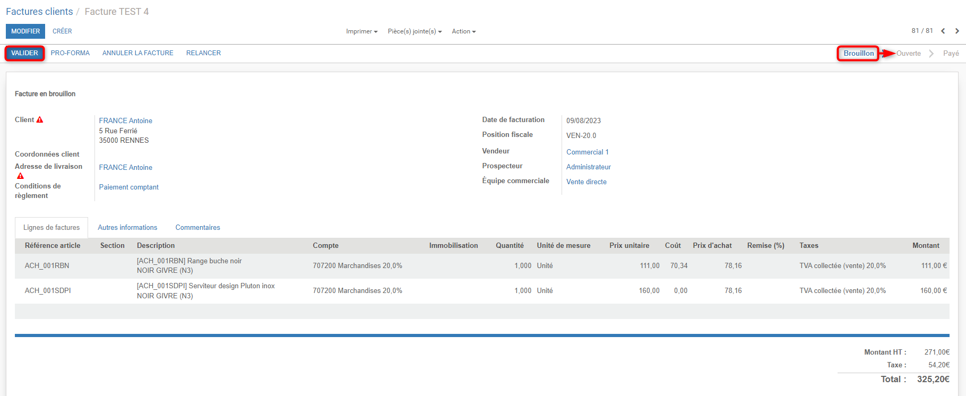The width and height of the screenshot is (966, 396).
Task: Show the Commentaires tab
Action: 197,228
